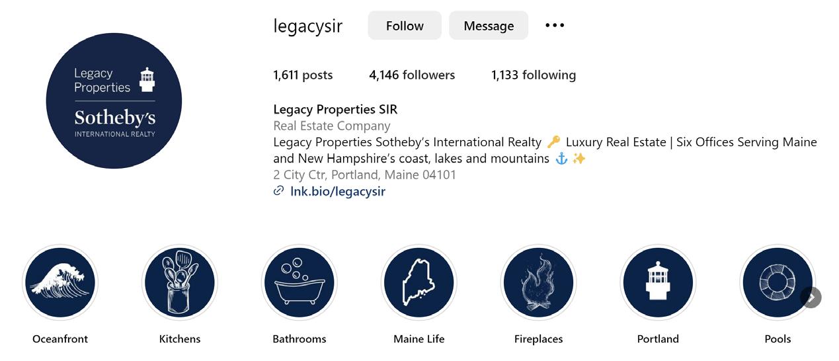View the 4,146 followers list
The height and width of the screenshot is (361, 839).
(412, 75)
